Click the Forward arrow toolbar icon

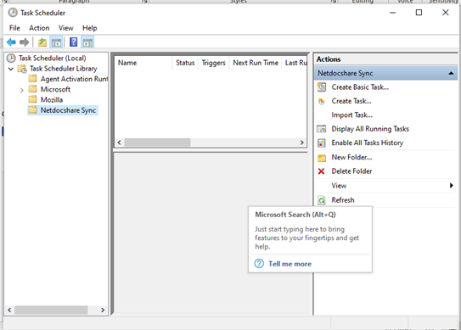(x=24, y=42)
